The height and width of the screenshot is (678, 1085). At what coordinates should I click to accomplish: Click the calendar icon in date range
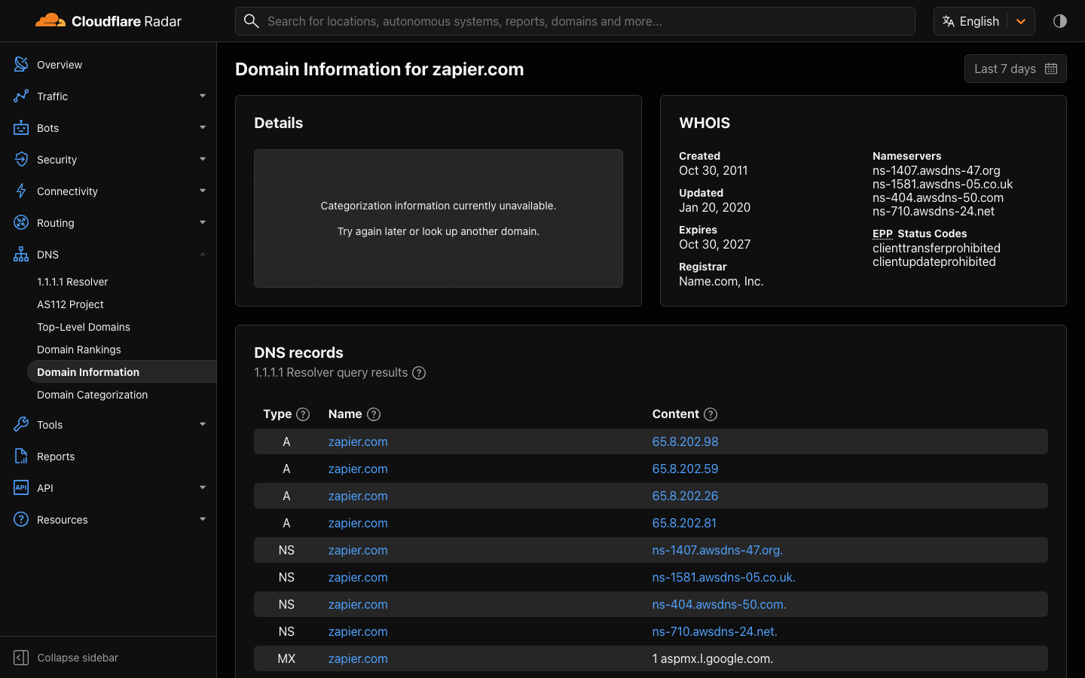[x=1051, y=69]
